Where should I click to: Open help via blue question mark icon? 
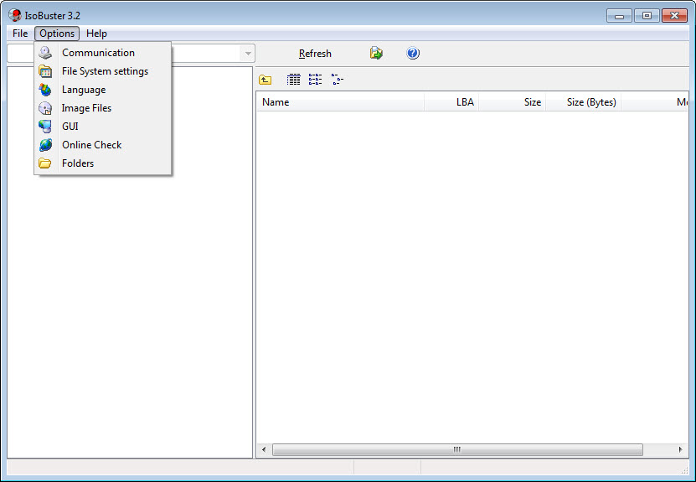pyautogui.click(x=413, y=54)
